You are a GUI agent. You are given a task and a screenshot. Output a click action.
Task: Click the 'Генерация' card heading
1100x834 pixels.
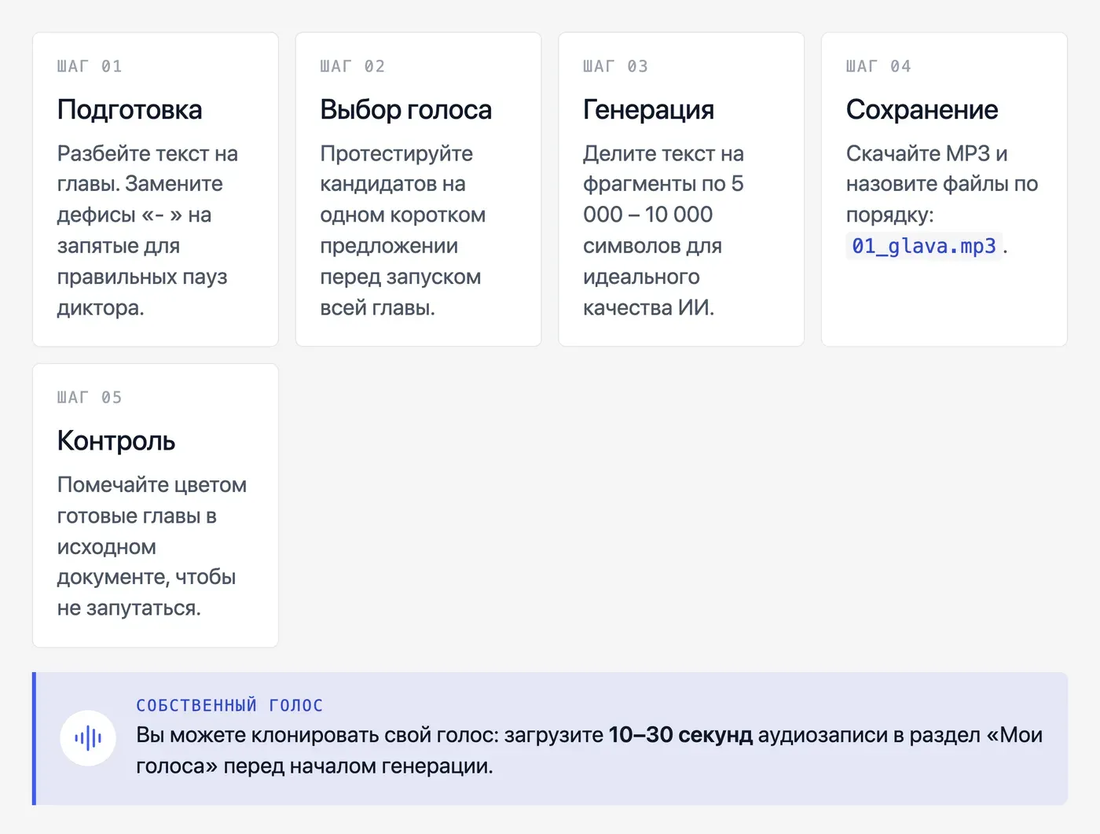pyautogui.click(x=649, y=110)
